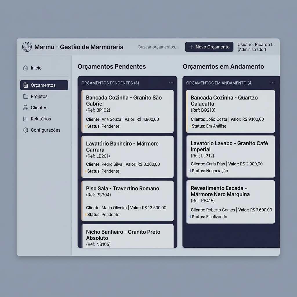The height and width of the screenshot is (297, 297).
Task: Click the Projetos folder icon
Action: 26,97
